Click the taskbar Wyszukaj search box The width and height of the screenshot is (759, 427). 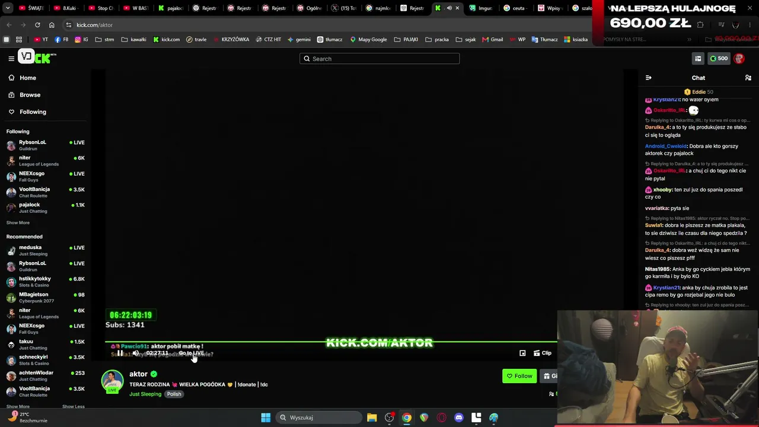(319, 418)
